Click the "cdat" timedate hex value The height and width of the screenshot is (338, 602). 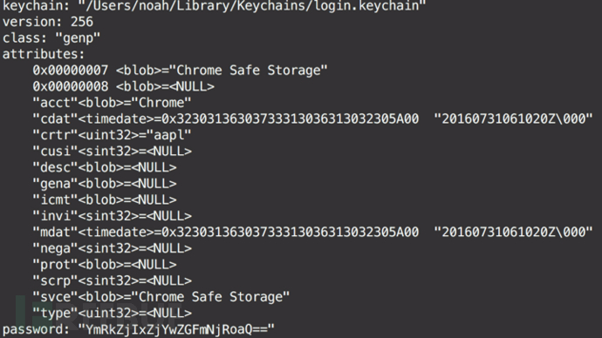pyautogui.click(x=291, y=118)
